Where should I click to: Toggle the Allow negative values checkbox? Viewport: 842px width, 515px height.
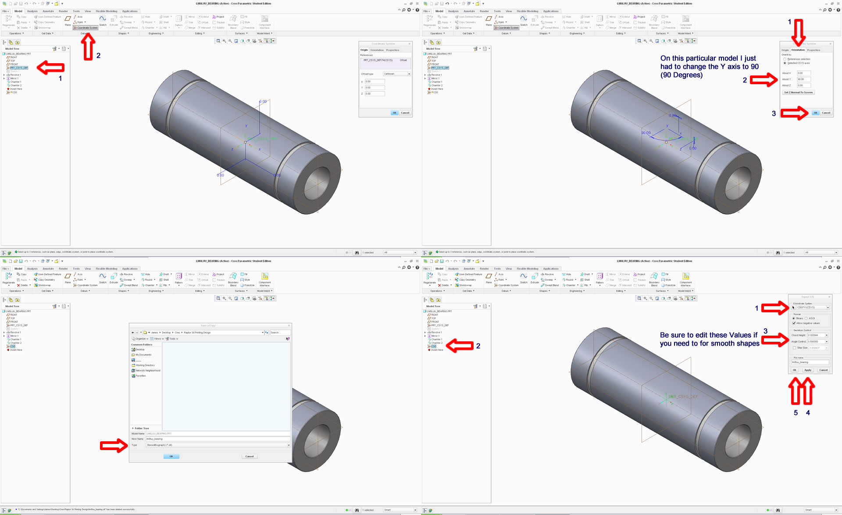tap(794, 323)
